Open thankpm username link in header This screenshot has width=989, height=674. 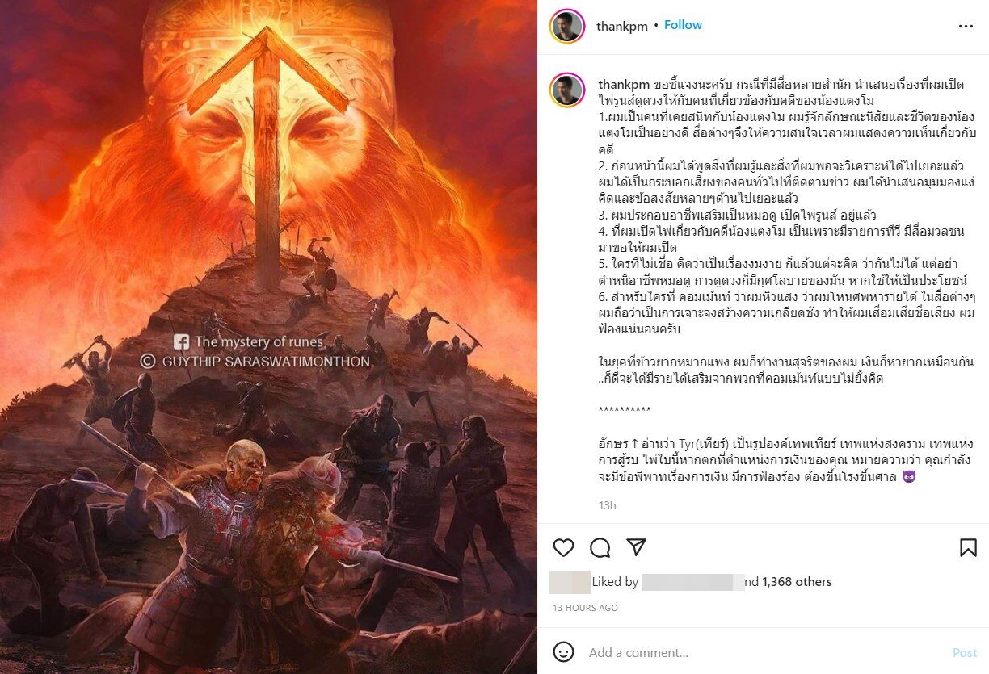click(622, 26)
